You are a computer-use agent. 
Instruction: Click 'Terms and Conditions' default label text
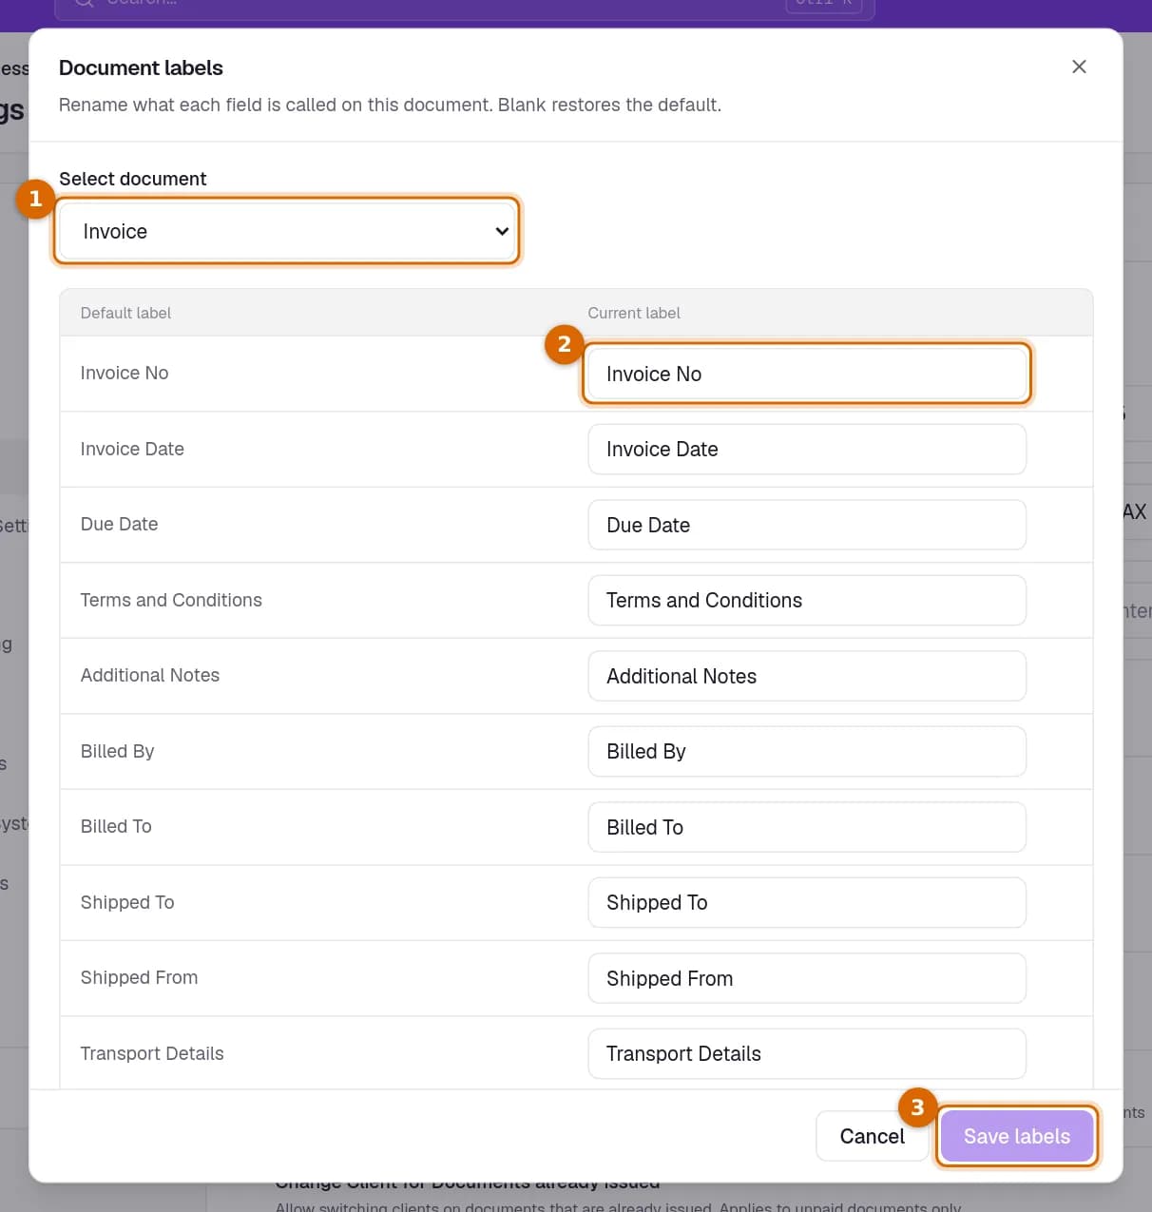tap(171, 600)
